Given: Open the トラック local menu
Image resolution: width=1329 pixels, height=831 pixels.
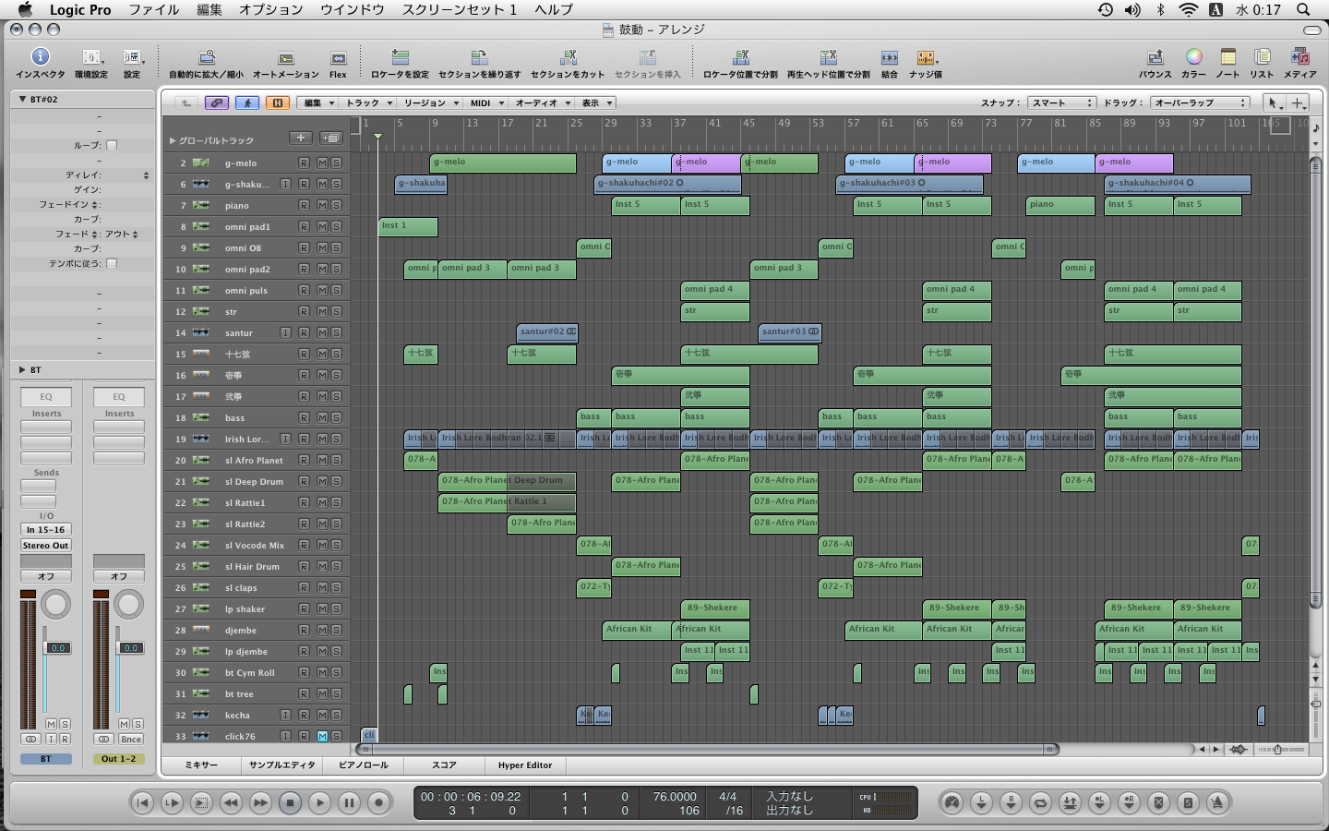Looking at the screenshot, I should click(x=368, y=103).
